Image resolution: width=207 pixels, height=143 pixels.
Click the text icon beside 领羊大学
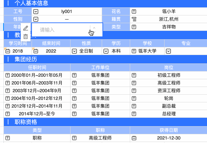[x=134, y=51]
